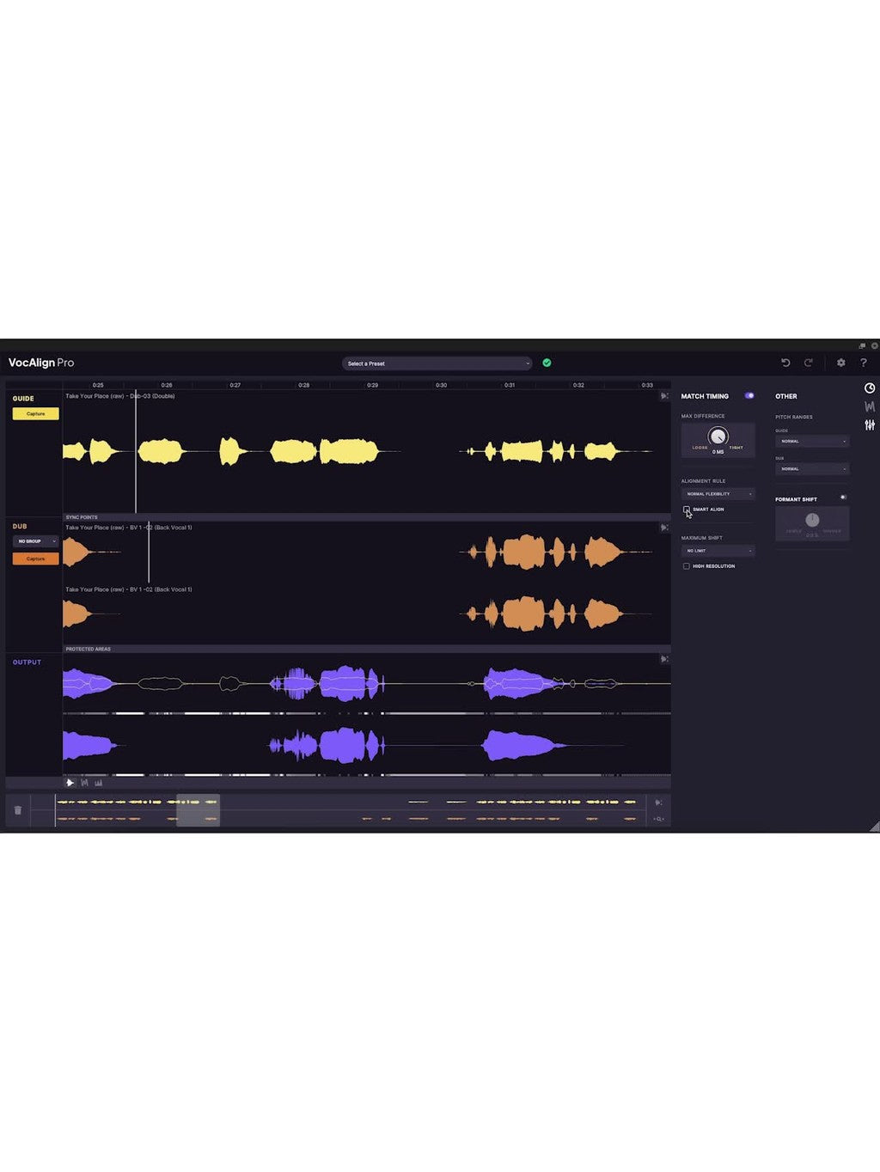Enable the Smart Align checkbox
Image resolution: width=880 pixels, height=1172 pixels.
687,509
